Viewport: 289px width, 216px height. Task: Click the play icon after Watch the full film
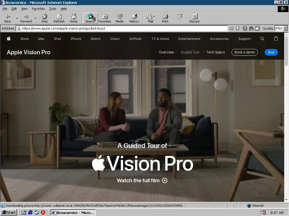tap(165, 180)
